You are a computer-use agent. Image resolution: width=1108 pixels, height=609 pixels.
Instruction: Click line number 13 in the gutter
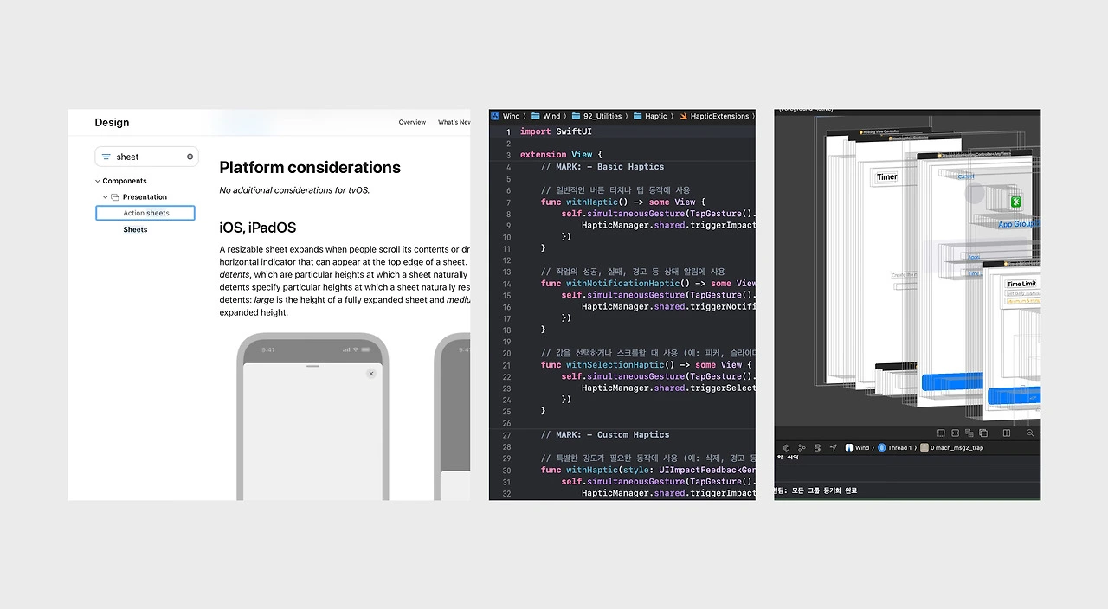coord(506,272)
